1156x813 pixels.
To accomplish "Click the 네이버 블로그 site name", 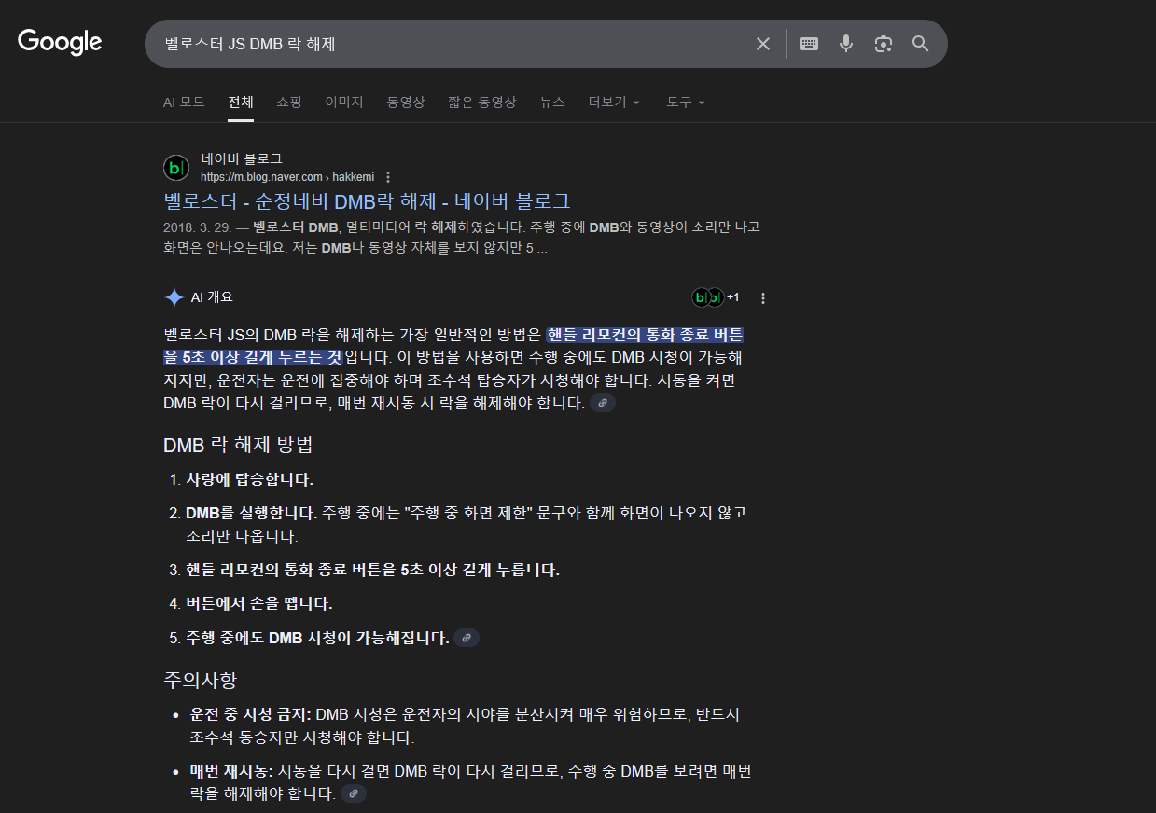I will point(242,158).
